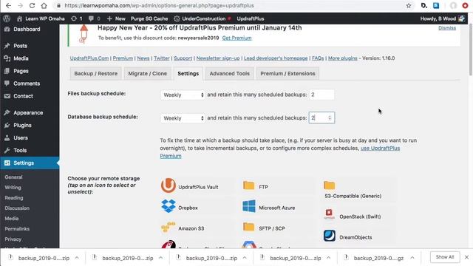Click files retain backups number field
Screen dimensions: 473x266
pos(321,95)
